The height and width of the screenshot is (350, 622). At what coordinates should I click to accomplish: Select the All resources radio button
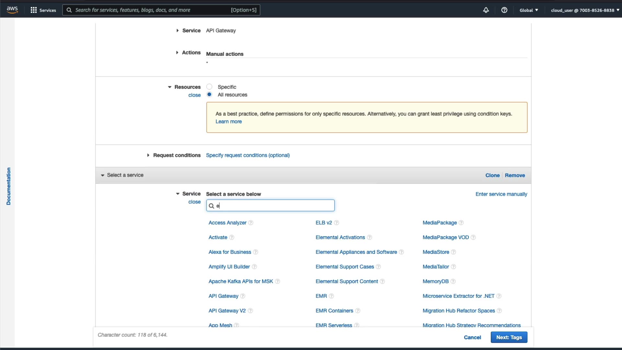click(209, 95)
